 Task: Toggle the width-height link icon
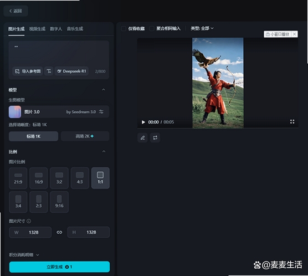coord(59,232)
